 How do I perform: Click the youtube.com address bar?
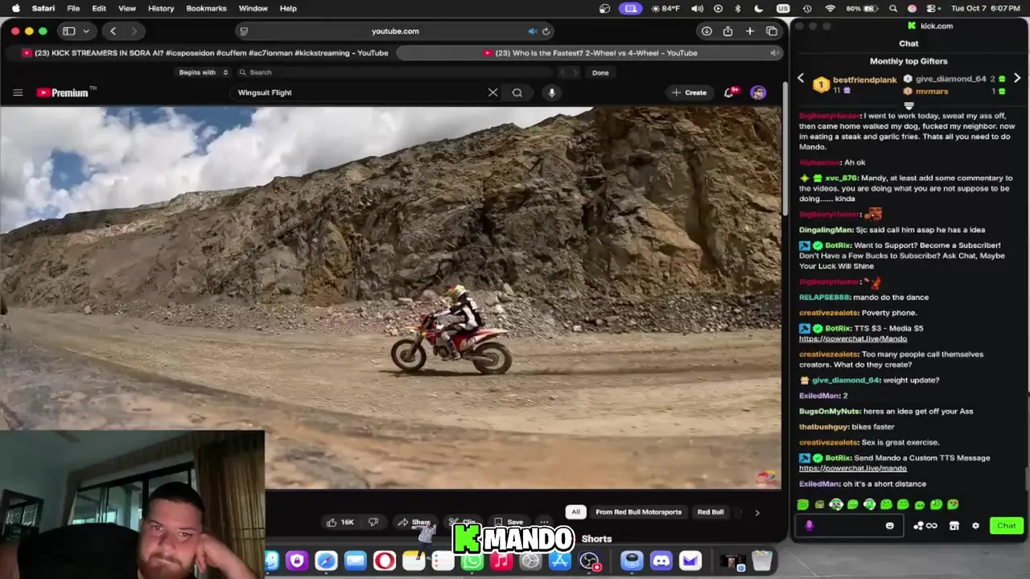click(395, 31)
